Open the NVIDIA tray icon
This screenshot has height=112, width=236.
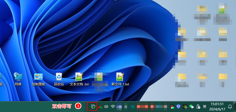click(185, 107)
